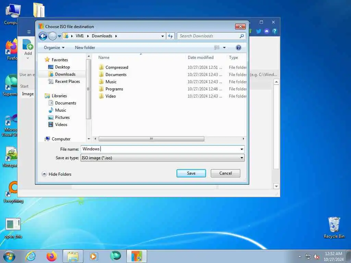
Task: Click hamburger menu in background app window
Action: point(29,32)
